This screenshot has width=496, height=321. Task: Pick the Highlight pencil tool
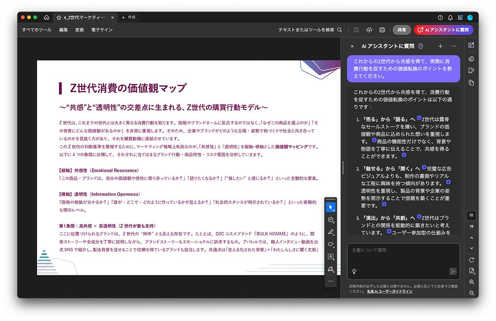(x=331, y=232)
